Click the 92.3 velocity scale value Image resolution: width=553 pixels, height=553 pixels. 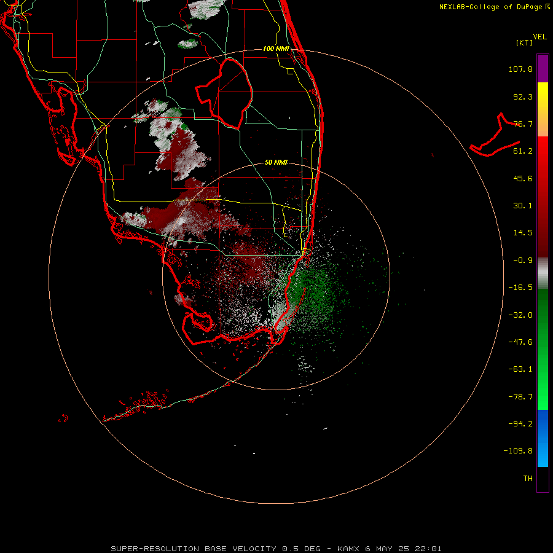coord(523,96)
